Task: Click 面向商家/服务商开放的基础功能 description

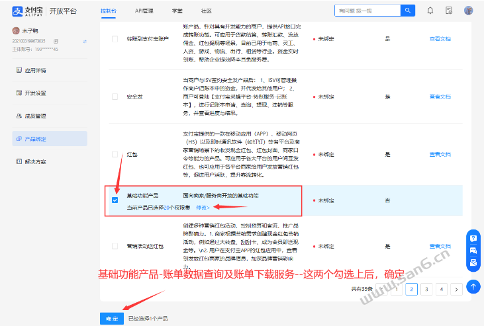Action: [x=220, y=196]
